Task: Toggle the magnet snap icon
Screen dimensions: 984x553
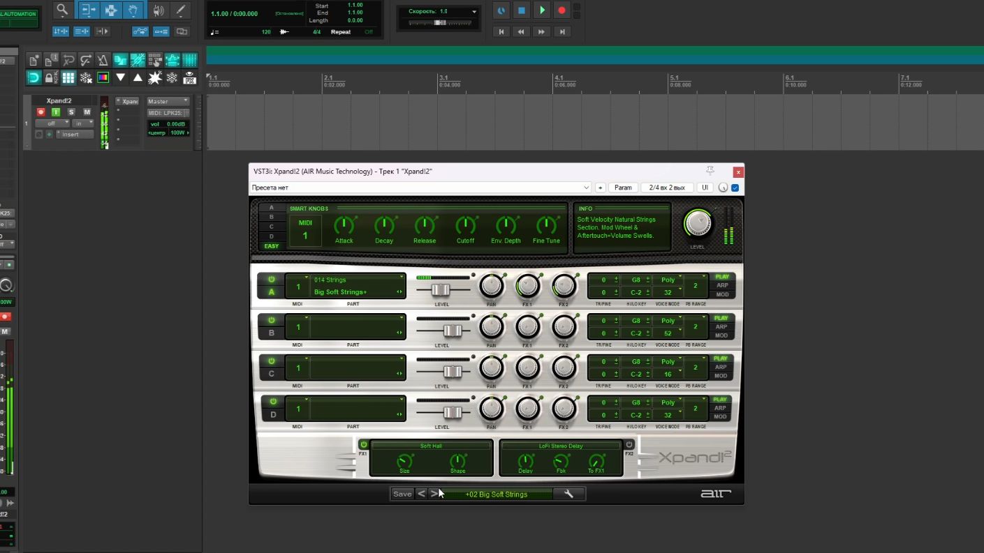Action: [x=34, y=77]
